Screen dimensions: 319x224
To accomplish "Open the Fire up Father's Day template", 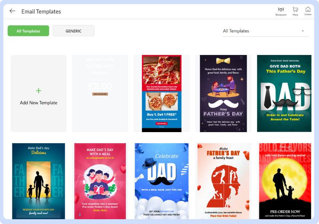I will pyautogui.click(x=284, y=181).
